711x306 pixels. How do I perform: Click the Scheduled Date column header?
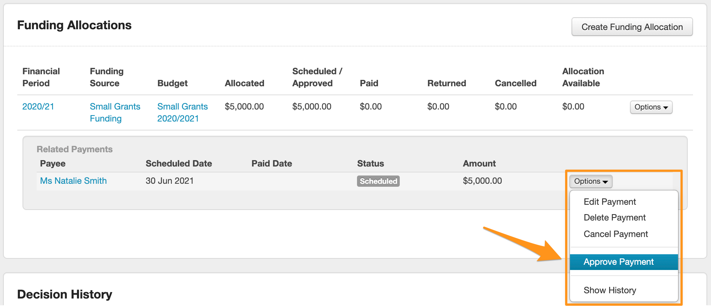pyautogui.click(x=178, y=163)
